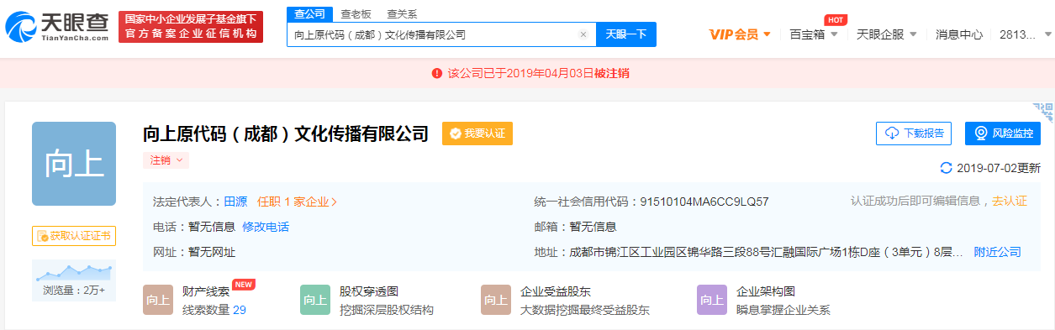The image size is (1055, 330).
Task: Click the 风险监控 button
Action: click(x=1003, y=133)
